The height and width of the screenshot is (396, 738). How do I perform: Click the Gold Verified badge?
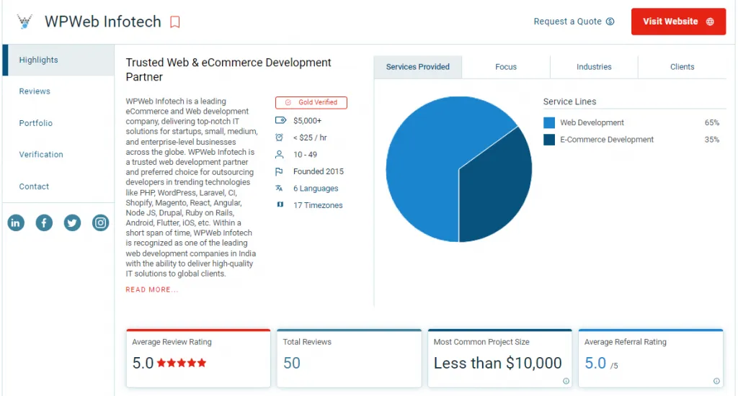click(311, 102)
